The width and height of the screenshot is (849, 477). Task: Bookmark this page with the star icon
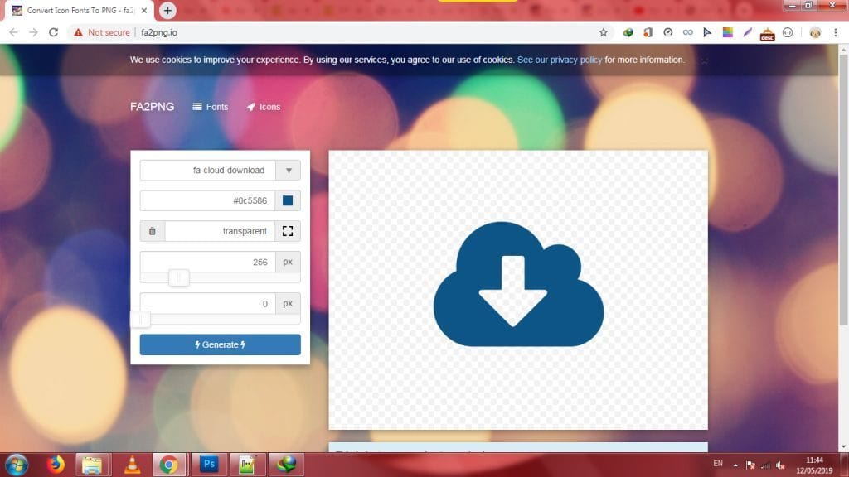click(x=604, y=32)
